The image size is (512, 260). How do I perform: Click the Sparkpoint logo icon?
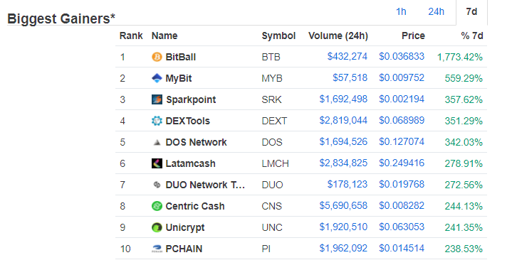click(x=157, y=99)
